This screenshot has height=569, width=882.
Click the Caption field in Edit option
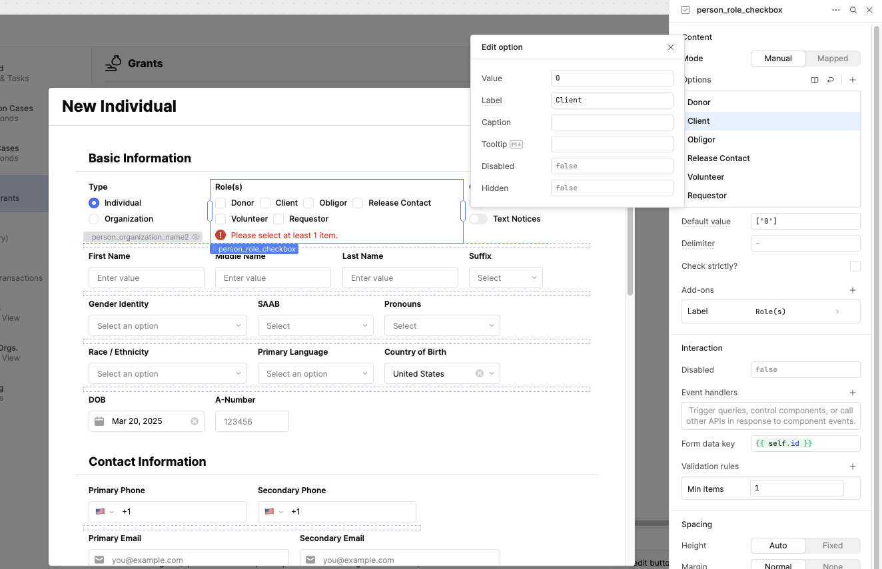[x=612, y=122]
